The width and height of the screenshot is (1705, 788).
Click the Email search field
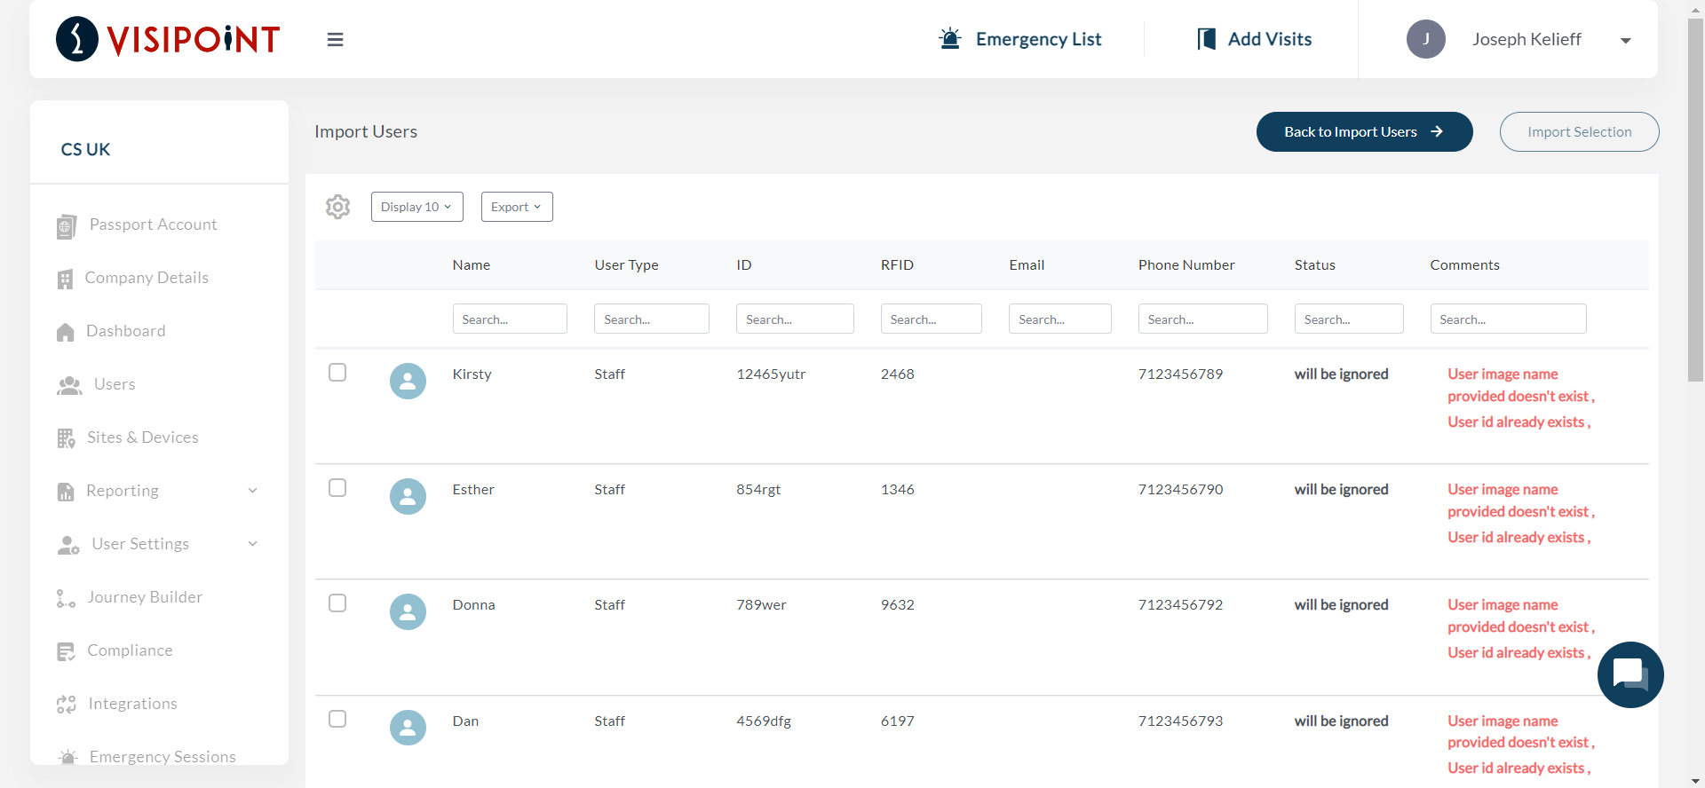[x=1060, y=319]
